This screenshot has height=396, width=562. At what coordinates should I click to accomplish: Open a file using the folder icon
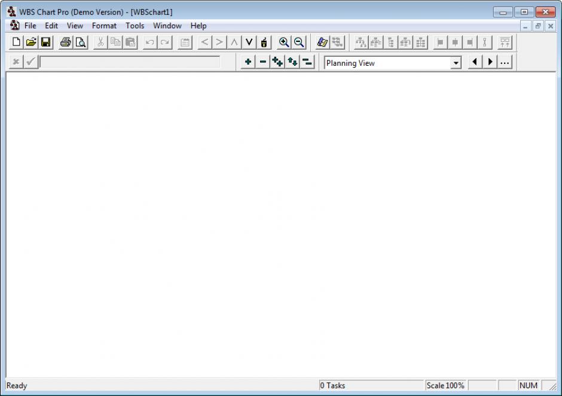coord(31,42)
